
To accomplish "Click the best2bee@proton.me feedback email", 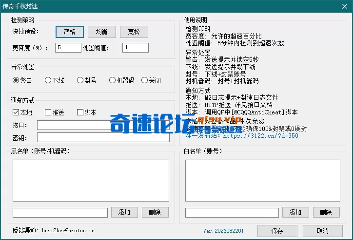I will pos(68,231).
